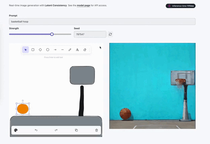Viewport: 210px width, 144px height.
Task: Select the pointer selection tool
Action: click(26, 50)
